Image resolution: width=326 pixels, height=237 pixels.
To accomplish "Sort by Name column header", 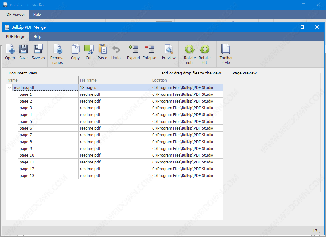I will pos(43,80).
